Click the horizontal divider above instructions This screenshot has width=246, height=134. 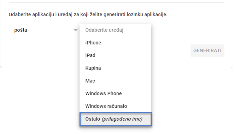(117, 2)
